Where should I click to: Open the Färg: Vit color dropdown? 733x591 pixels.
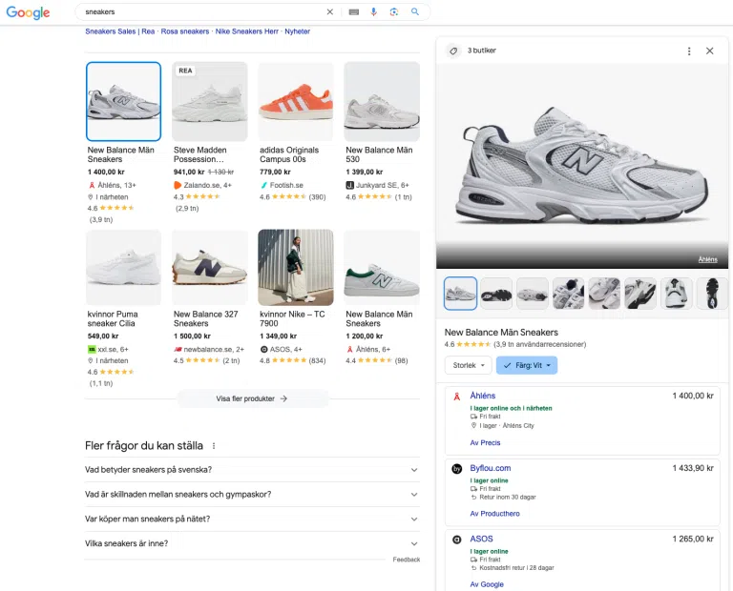(527, 365)
